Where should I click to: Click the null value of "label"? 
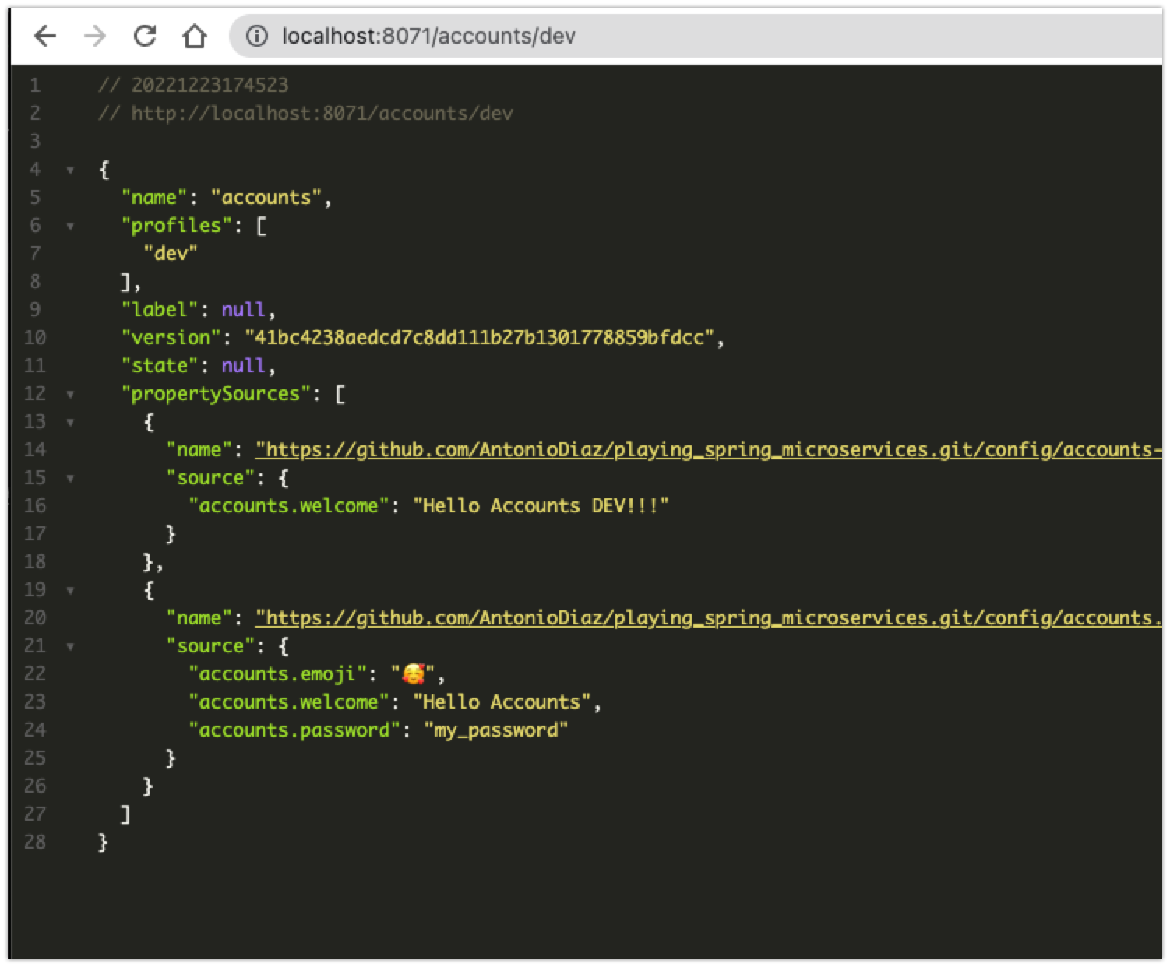coord(243,310)
